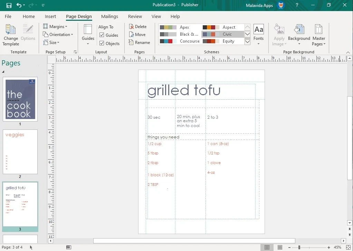353x251 pixels.
Task: Click the horizontal scrollbar thumb
Action: (x=194, y=241)
